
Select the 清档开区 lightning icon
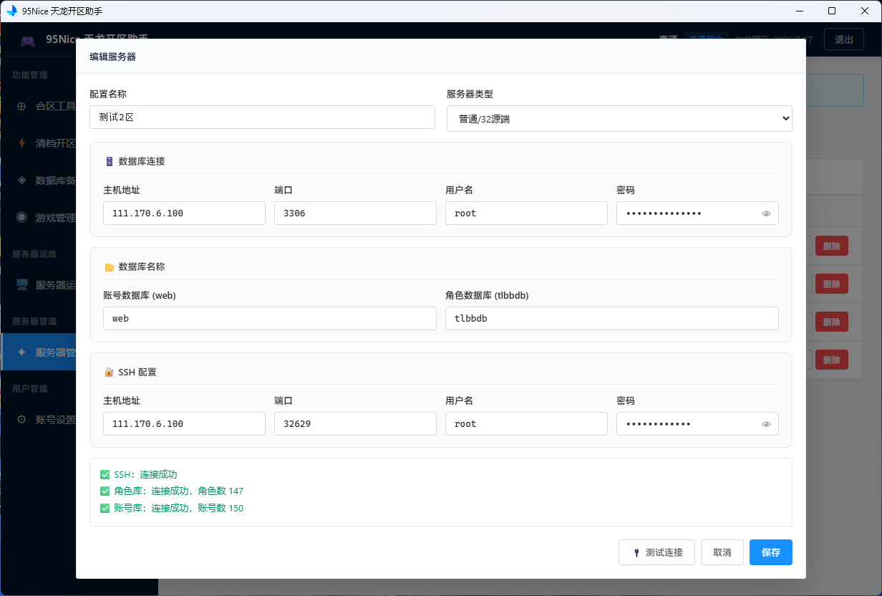[21, 143]
